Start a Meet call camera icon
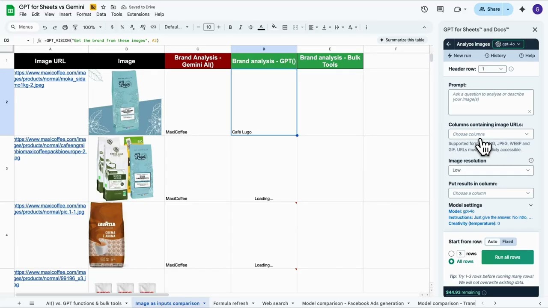 458,9
